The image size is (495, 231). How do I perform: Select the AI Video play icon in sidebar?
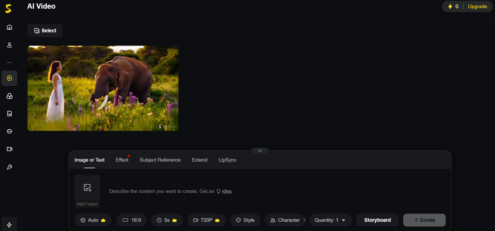(x=9, y=78)
